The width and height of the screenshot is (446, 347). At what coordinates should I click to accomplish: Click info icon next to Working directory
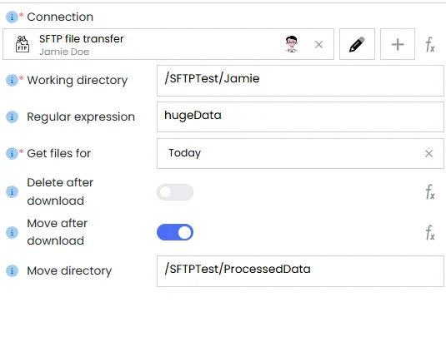(12, 81)
